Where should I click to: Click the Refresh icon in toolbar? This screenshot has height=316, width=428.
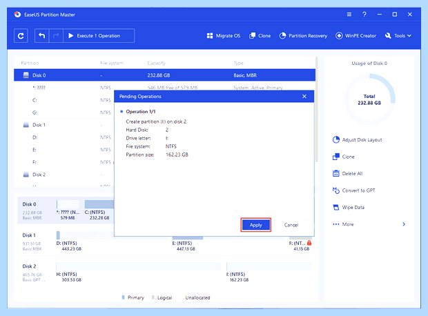pos(21,36)
